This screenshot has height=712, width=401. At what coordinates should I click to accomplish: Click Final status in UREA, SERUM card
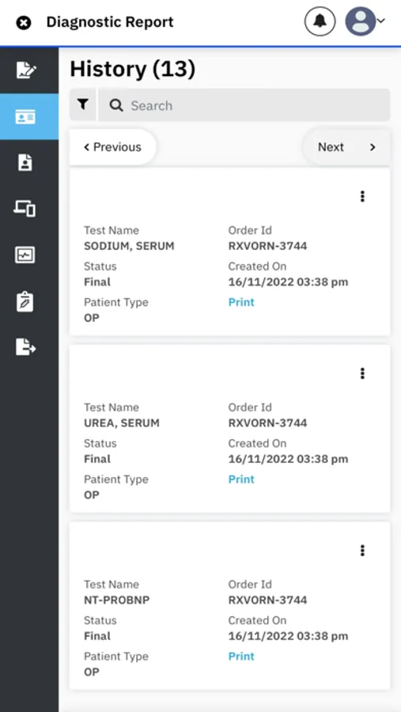[97, 459]
